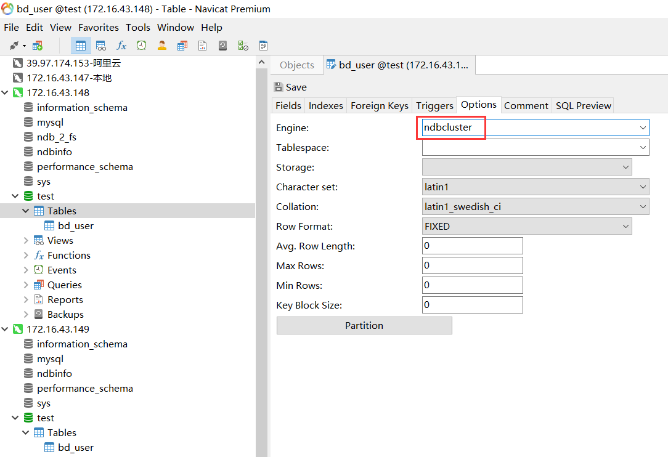This screenshot has width=668, height=457.
Task: Open the Engine dropdown
Action: [x=643, y=127]
